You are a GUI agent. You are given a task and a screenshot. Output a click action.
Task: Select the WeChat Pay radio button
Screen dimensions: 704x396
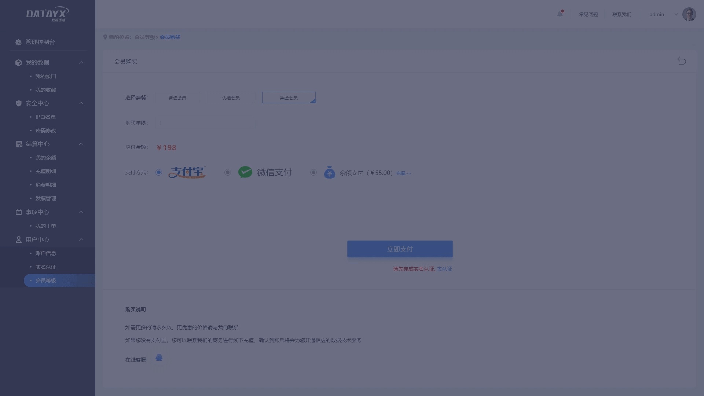click(x=228, y=172)
